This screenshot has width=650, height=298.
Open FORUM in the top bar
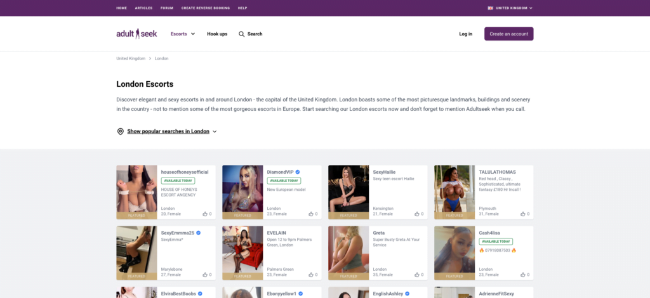click(x=167, y=8)
